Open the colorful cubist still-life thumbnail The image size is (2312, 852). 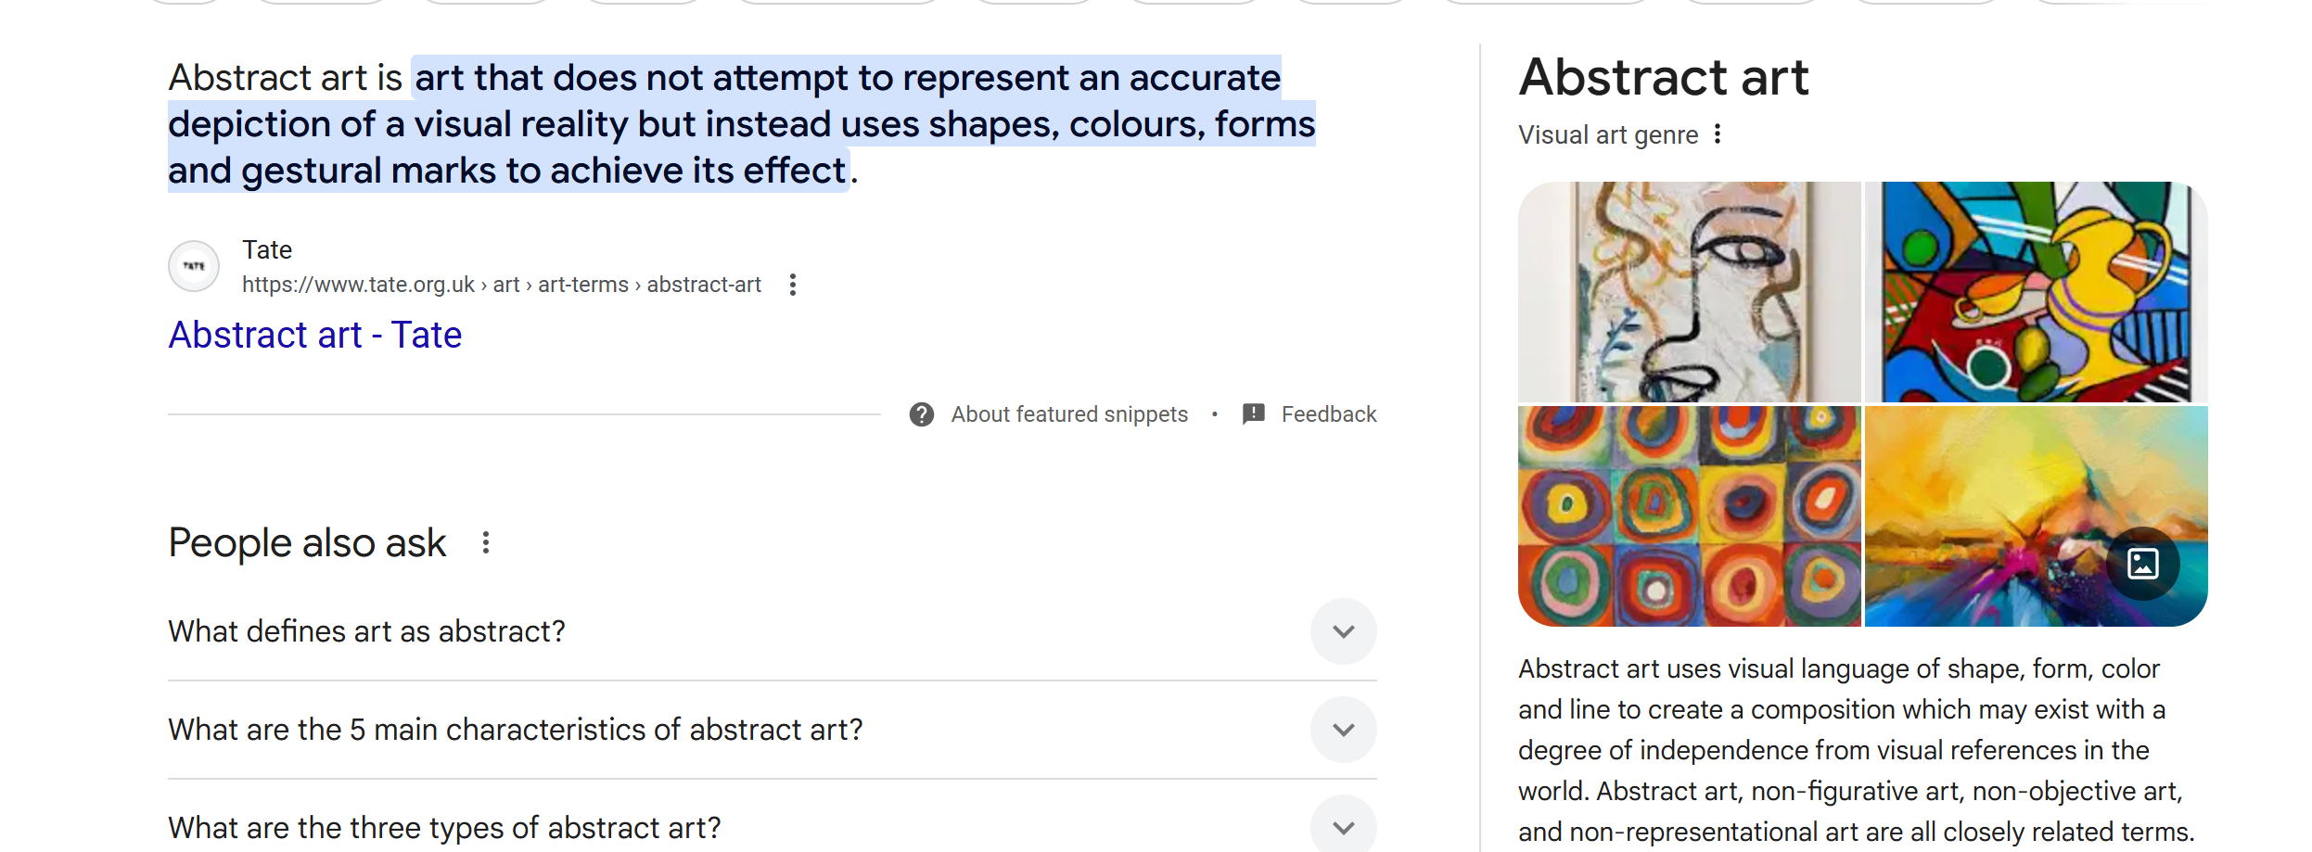pos(2036,292)
